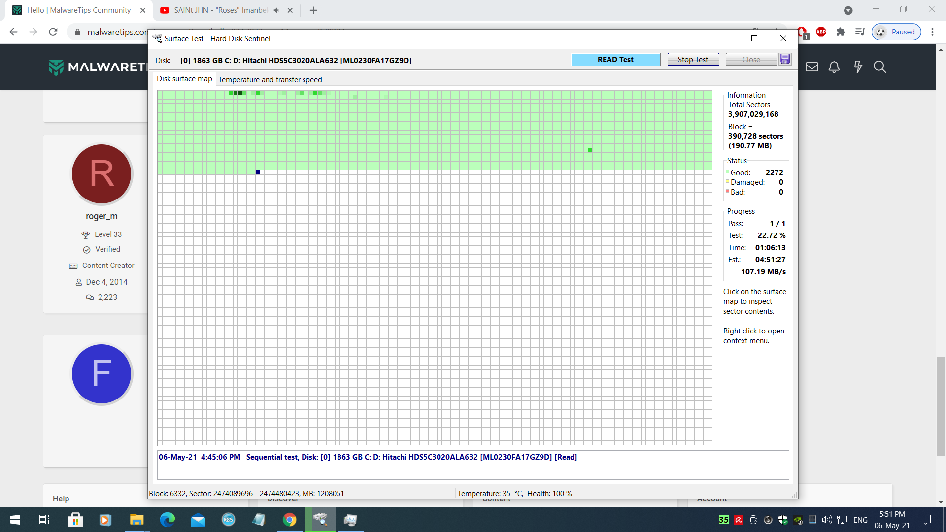Click the Paused profile button
The image size is (946, 532).
(x=896, y=32)
